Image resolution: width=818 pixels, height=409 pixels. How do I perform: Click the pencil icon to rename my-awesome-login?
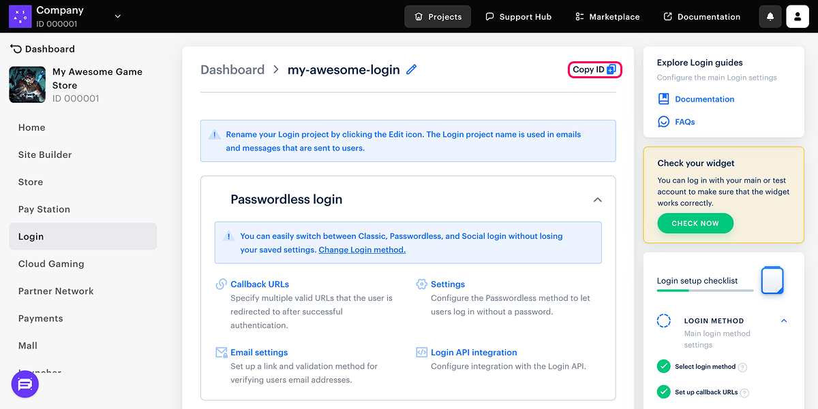[x=411, y=69]
